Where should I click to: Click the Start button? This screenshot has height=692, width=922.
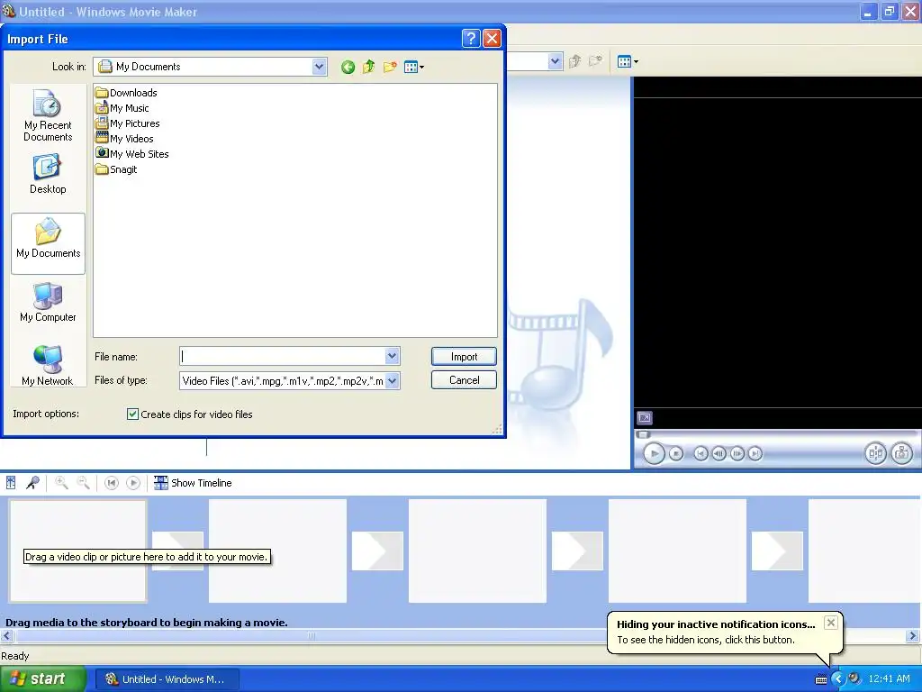click(x=43, y=679)
